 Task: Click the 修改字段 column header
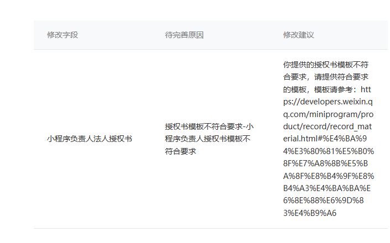click(63, 35)
